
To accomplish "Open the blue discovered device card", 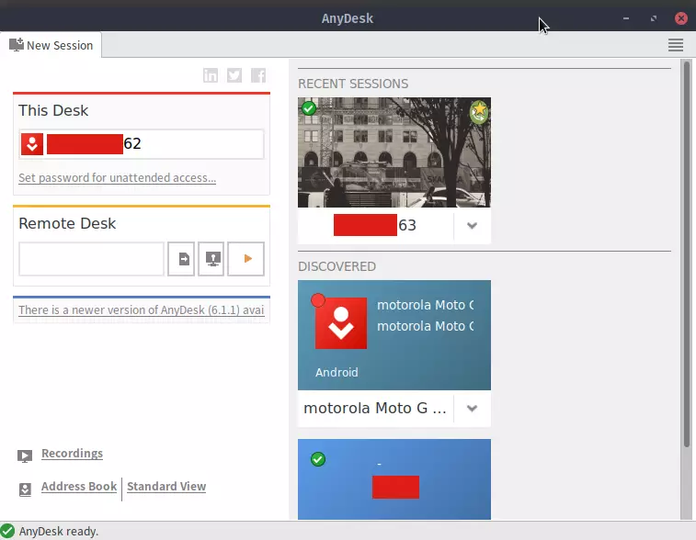I will tap(394, 479).
